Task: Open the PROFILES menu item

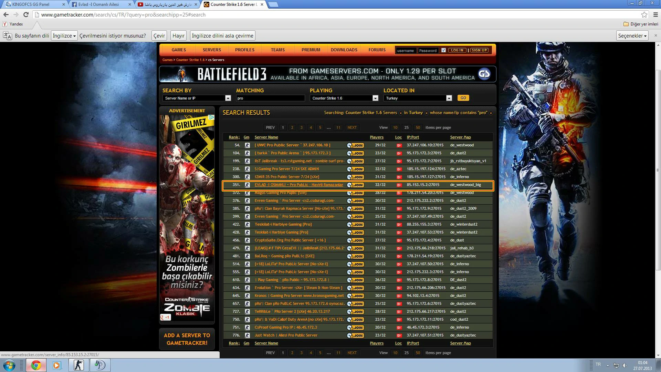Action: point(245,50)
